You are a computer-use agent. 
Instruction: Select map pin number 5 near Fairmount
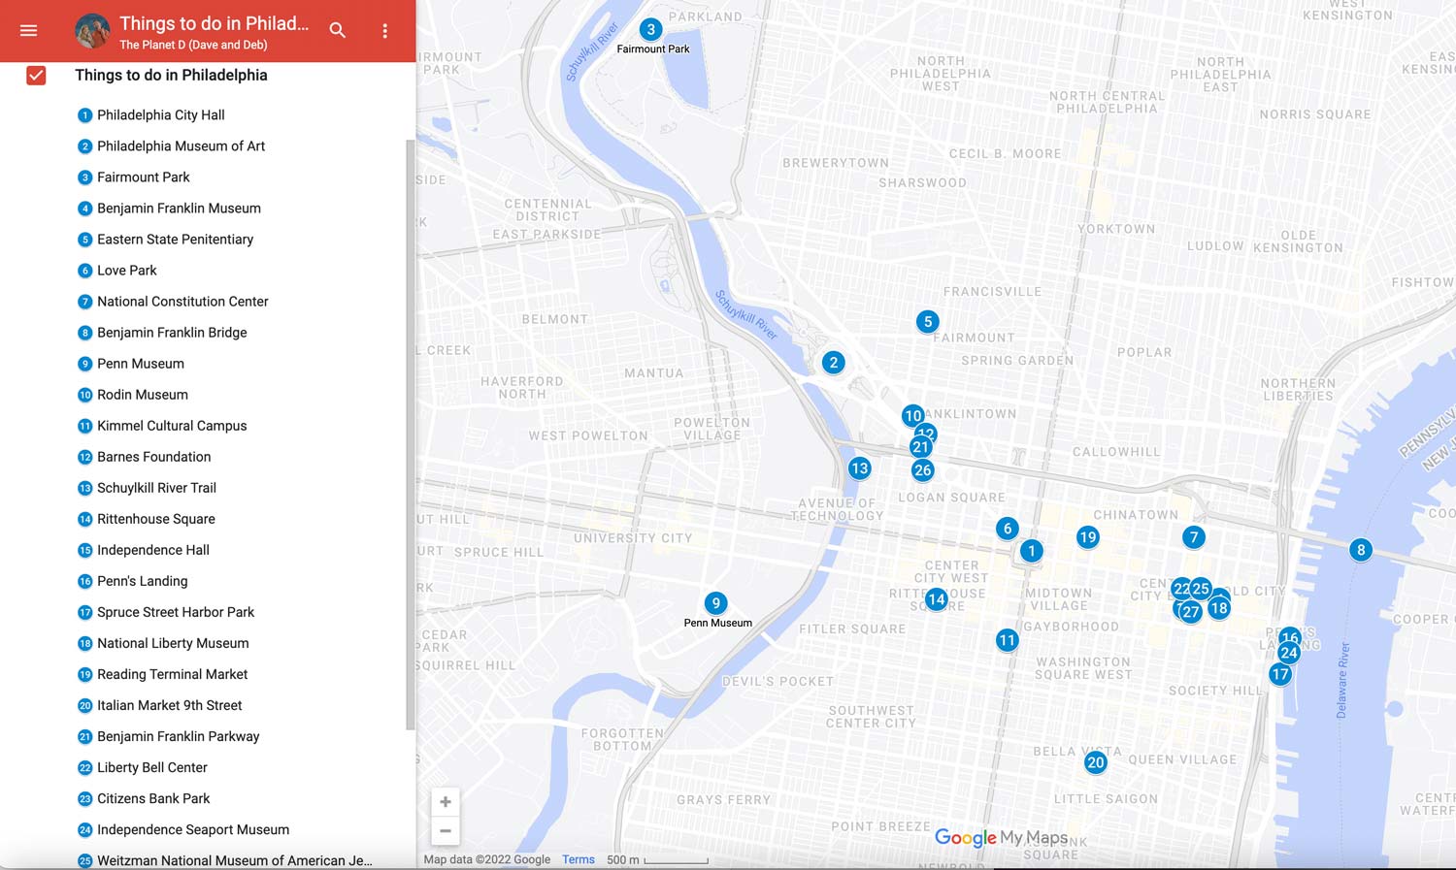click(927, 321)
